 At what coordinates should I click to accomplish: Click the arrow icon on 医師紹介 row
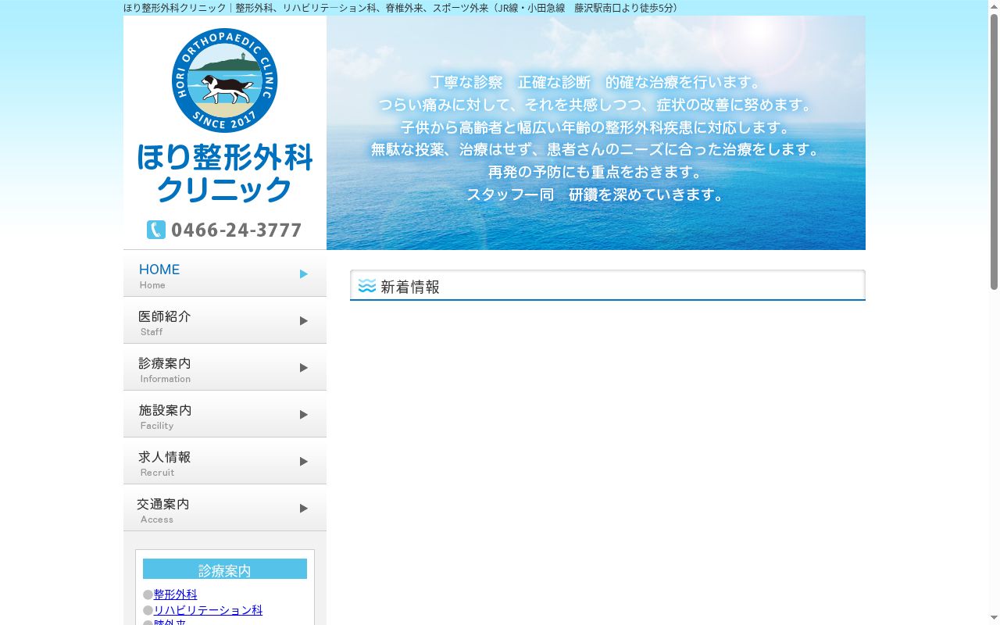click(304, 320)
